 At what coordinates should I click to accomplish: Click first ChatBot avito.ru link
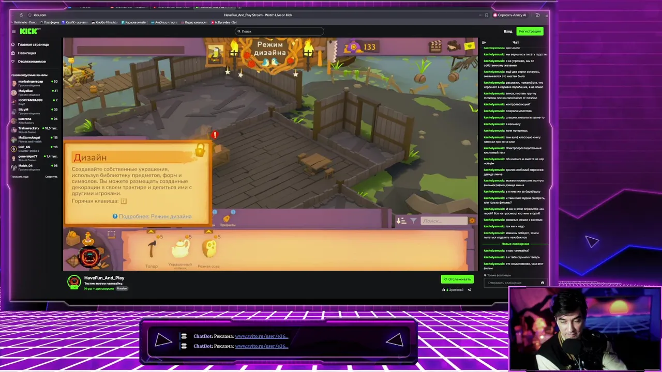pos(261,336)
